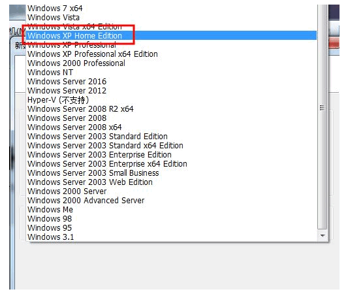The width and height of the screenshot is (348, 298).
Task: Select Windows Server 2003 Web Edition
Action: pos(172,182)
